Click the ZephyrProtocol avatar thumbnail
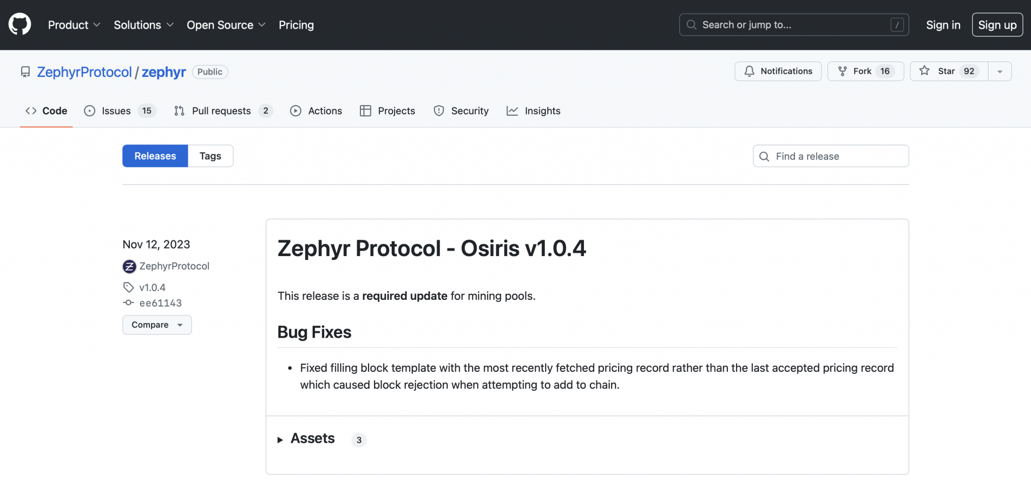 coord(129,266)
